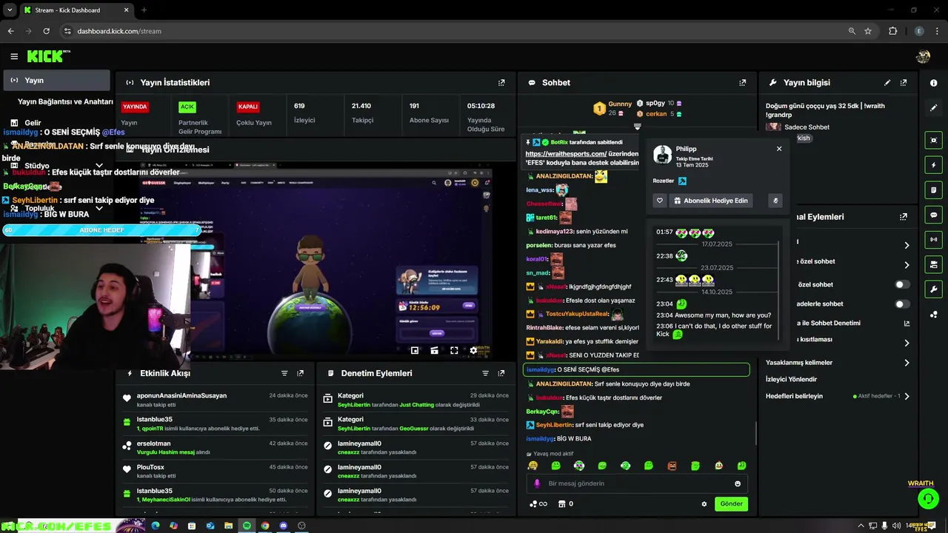Pop out the Yayın bilgisi panel
The height and width of the screenshot is (533, 948).
(903, 83)
